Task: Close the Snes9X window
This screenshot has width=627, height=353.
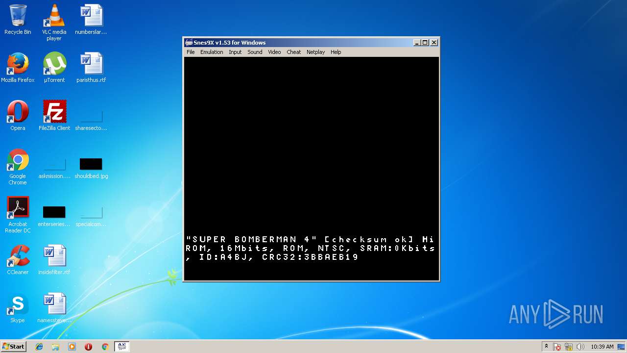Action: 434,43
